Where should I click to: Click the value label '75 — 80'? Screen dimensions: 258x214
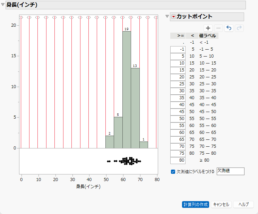(x=208, y=153)
